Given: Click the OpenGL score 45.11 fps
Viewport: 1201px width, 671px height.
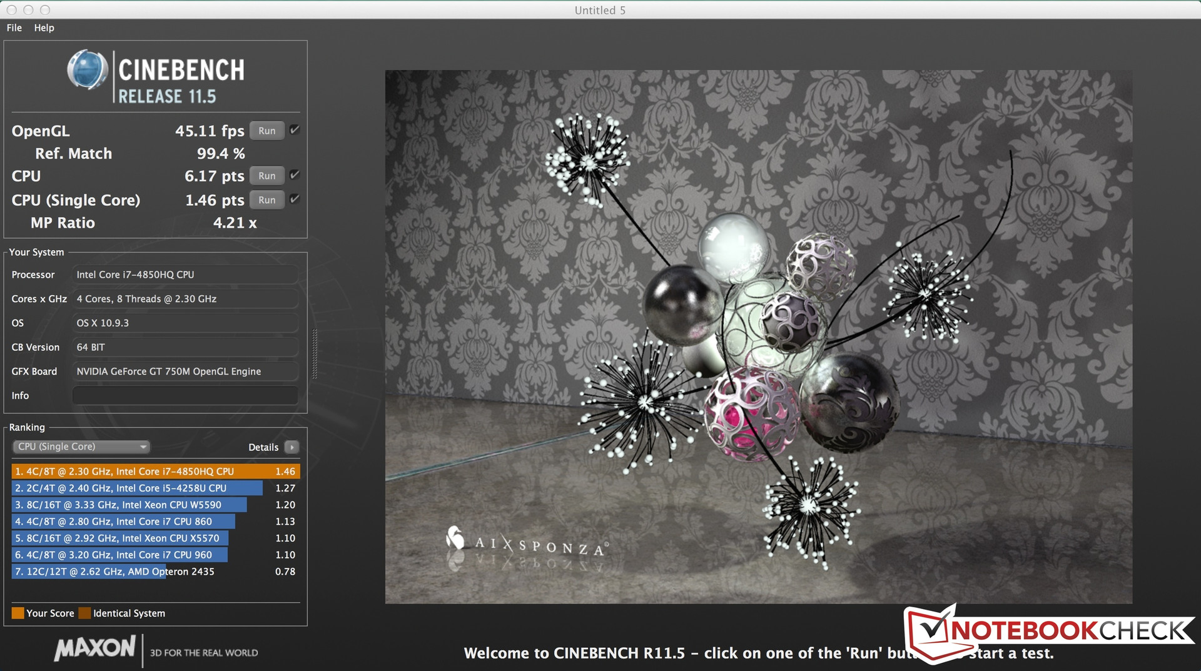Looking at the screenshot, I should tap(210, 131).
